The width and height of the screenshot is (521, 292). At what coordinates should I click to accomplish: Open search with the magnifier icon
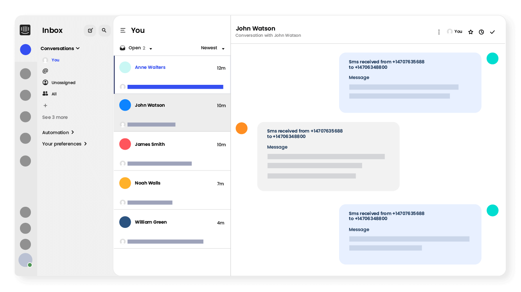104,30
